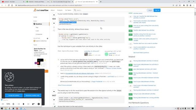Open the For Teams menu item
The image size is (196, 110).
coord(68,10)
